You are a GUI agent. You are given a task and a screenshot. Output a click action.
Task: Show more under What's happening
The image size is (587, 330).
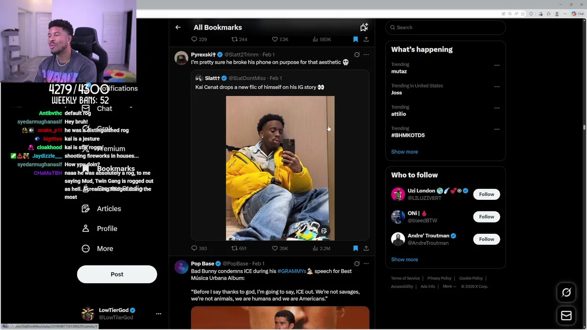coord(404,152)
